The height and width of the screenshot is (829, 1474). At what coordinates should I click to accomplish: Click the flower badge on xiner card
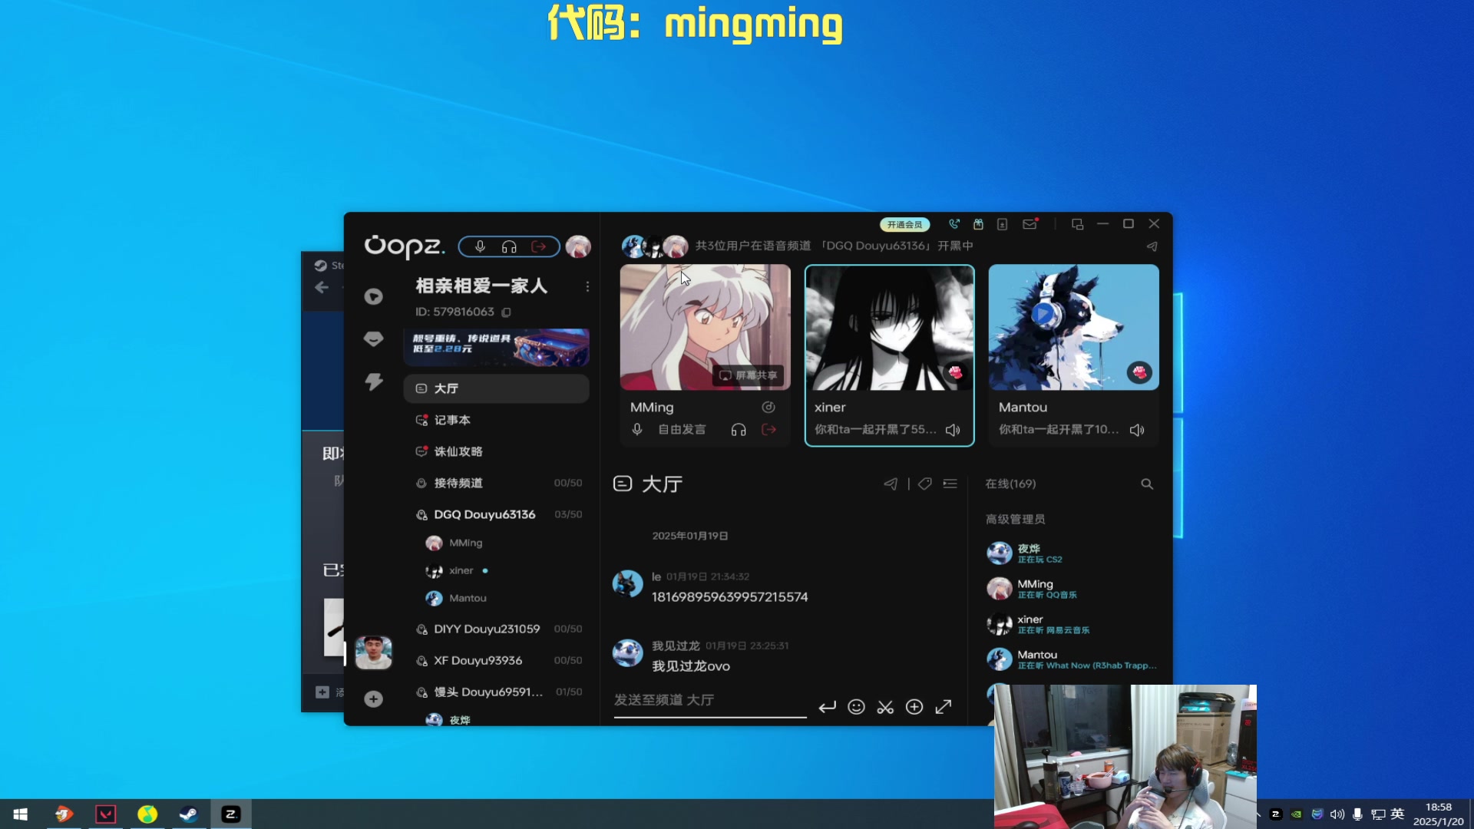[x=955, y=372]
